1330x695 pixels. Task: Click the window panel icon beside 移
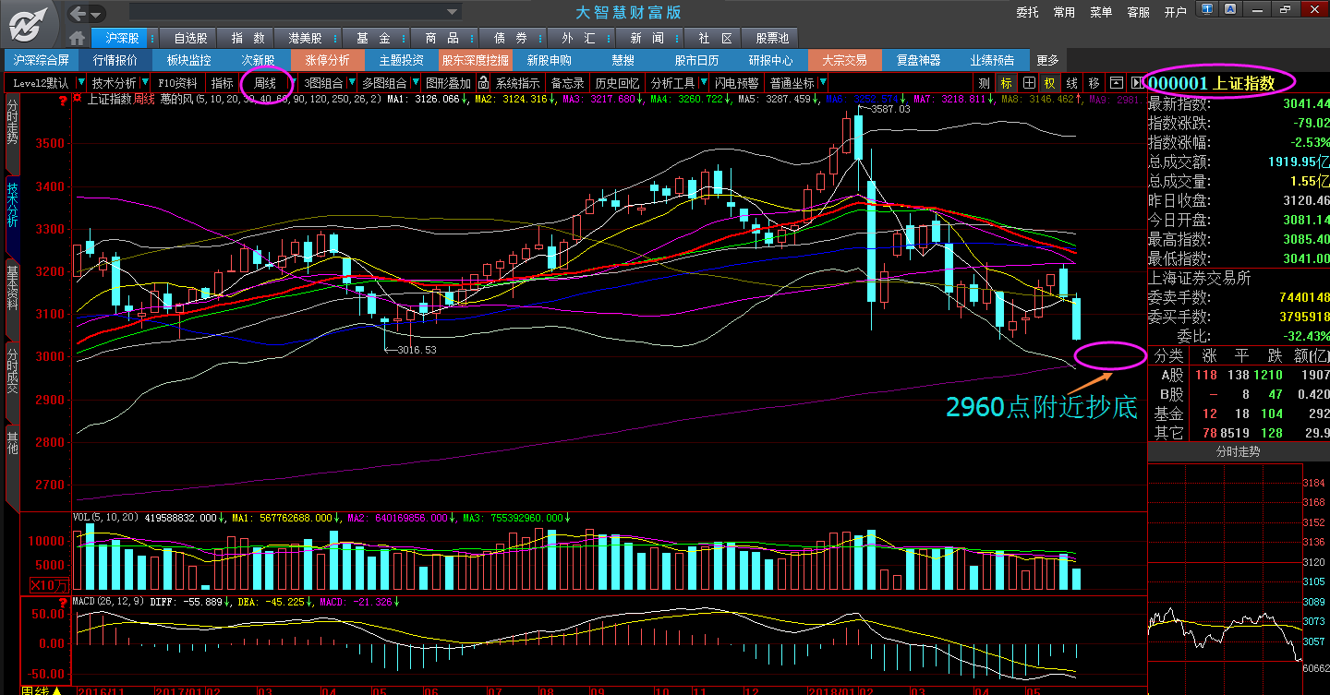tap(1116, 83)
